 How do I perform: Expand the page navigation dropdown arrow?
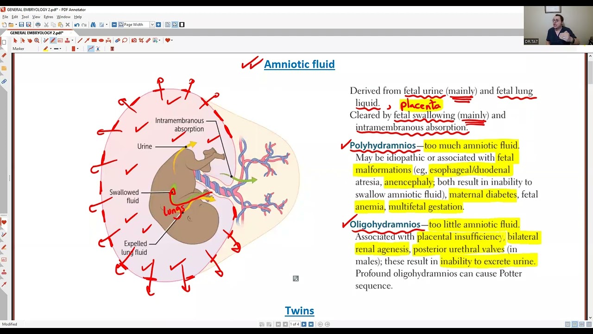[107, 25]
